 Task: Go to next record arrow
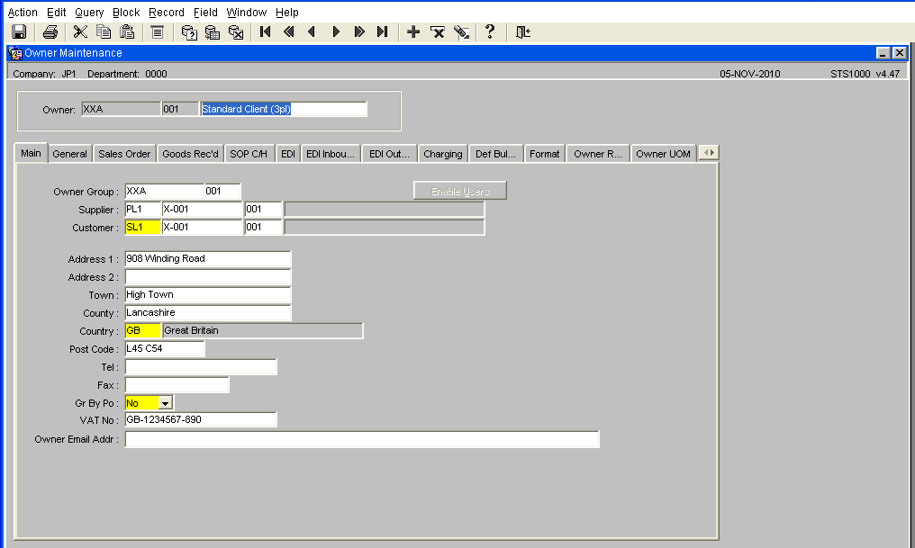click(x=336, y=32)
